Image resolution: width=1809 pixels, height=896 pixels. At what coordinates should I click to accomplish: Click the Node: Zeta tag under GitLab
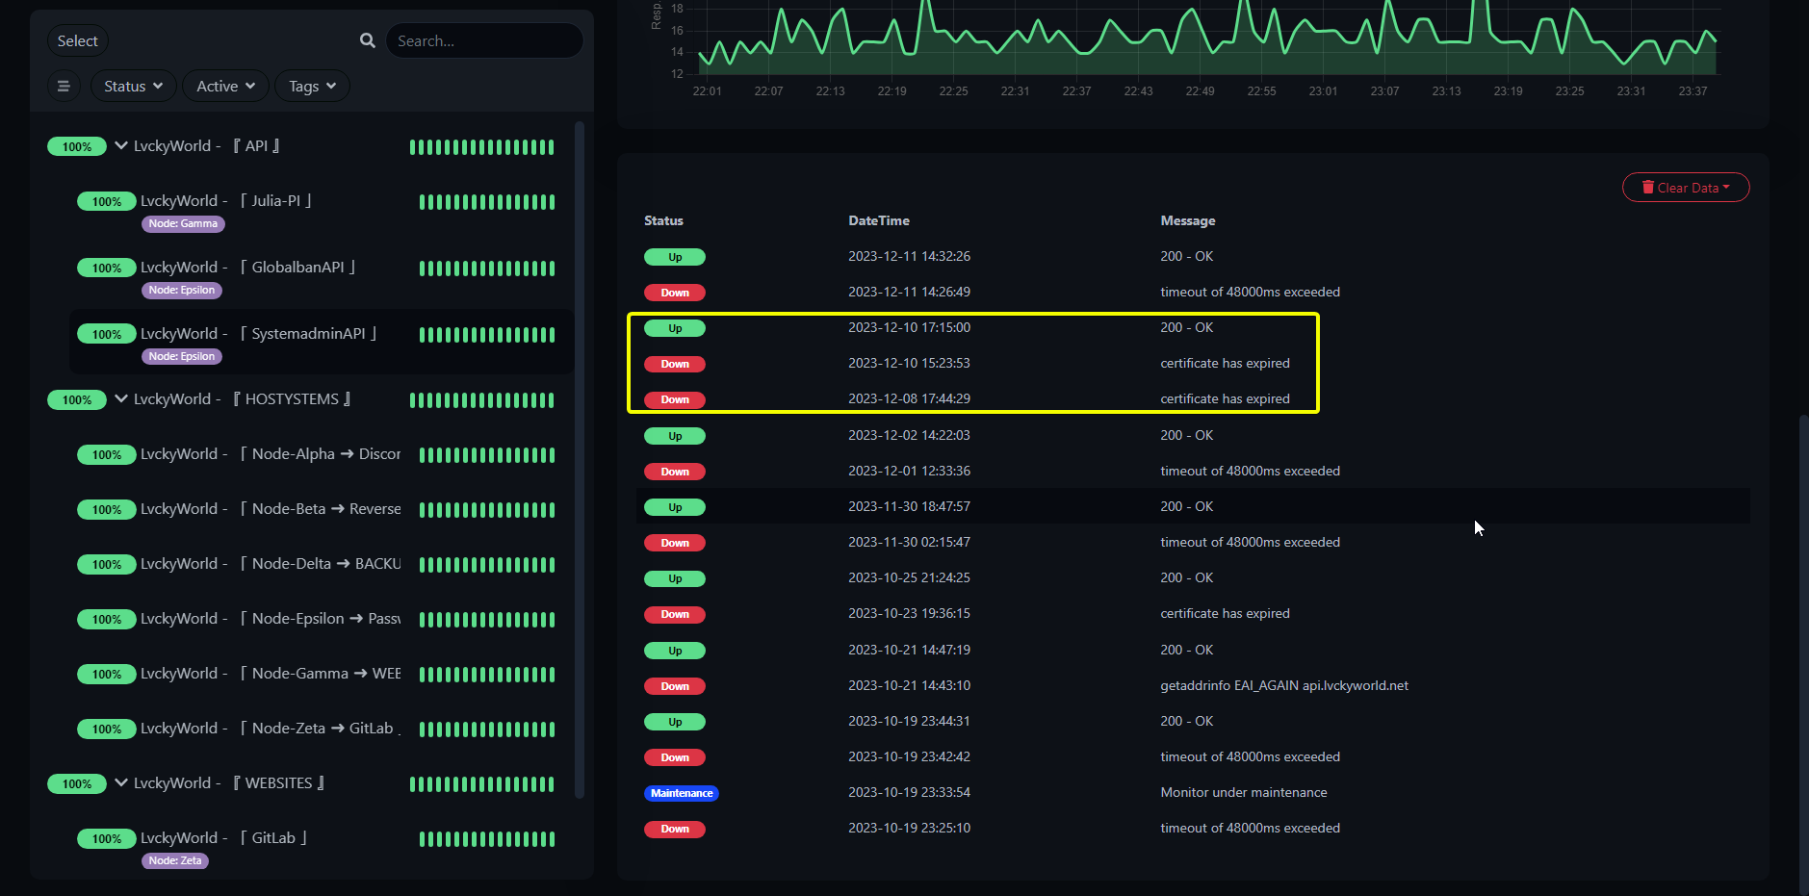pyautogui.click(x=175, y=861)
